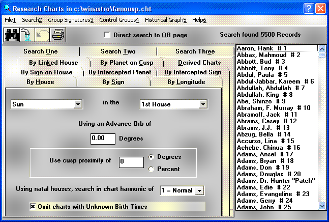Click the records list scroll up arrow
The width and height of the screenshot is (329, 222).
point(322,49)
